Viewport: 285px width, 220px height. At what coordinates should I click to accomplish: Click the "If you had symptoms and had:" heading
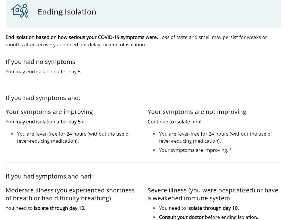click(x=49, y=176)
